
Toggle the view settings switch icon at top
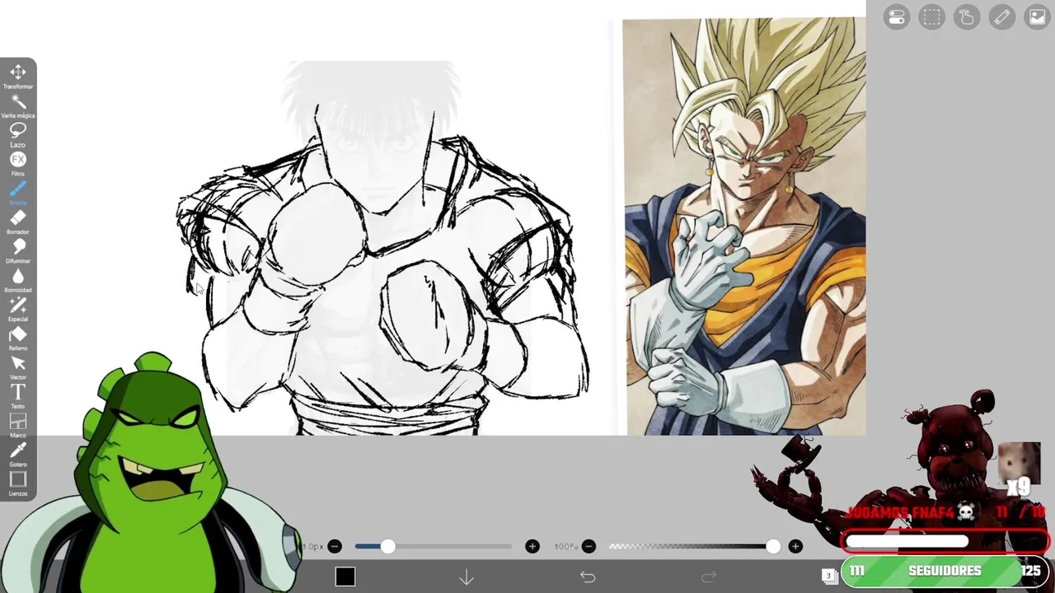pyautogui.click(x=897, y=17)
